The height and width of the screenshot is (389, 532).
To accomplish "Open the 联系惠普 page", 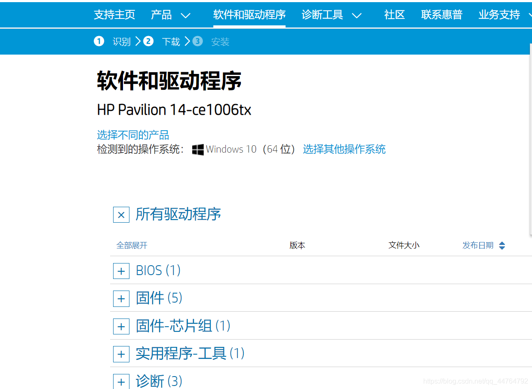I will point(442,15).
